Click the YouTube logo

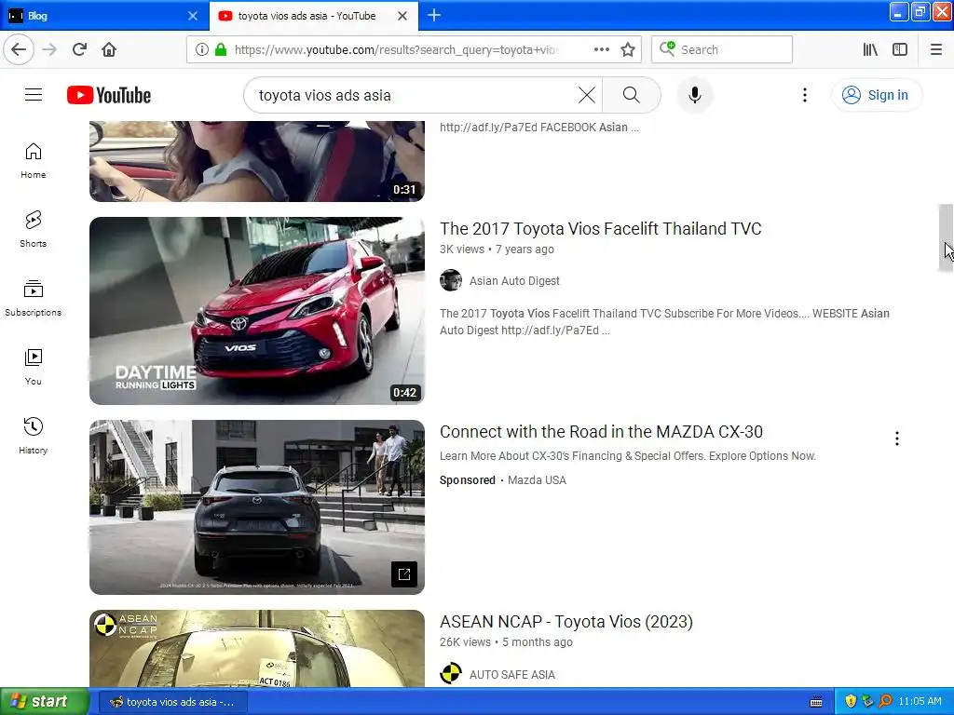109,95
